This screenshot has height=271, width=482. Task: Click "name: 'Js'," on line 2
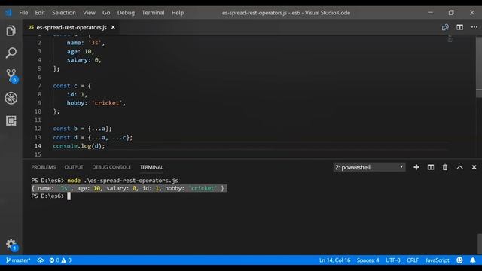click(x=86, y=43)
